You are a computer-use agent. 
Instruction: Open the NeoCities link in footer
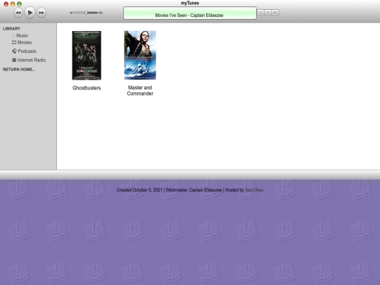[254, 190]
